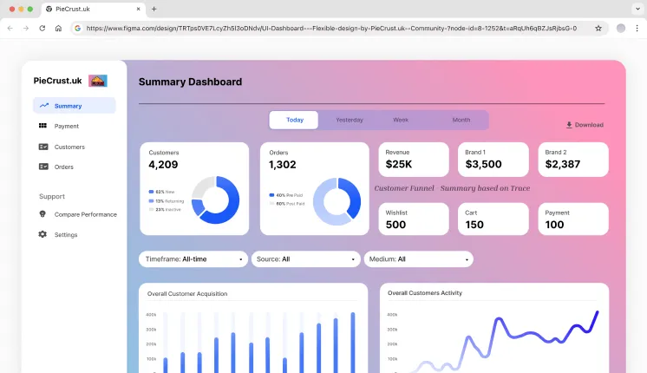Image resolution: width=647 pixels, height=373 pixels.
Task: Click the Orders donut chart
Action: (337, 202)
